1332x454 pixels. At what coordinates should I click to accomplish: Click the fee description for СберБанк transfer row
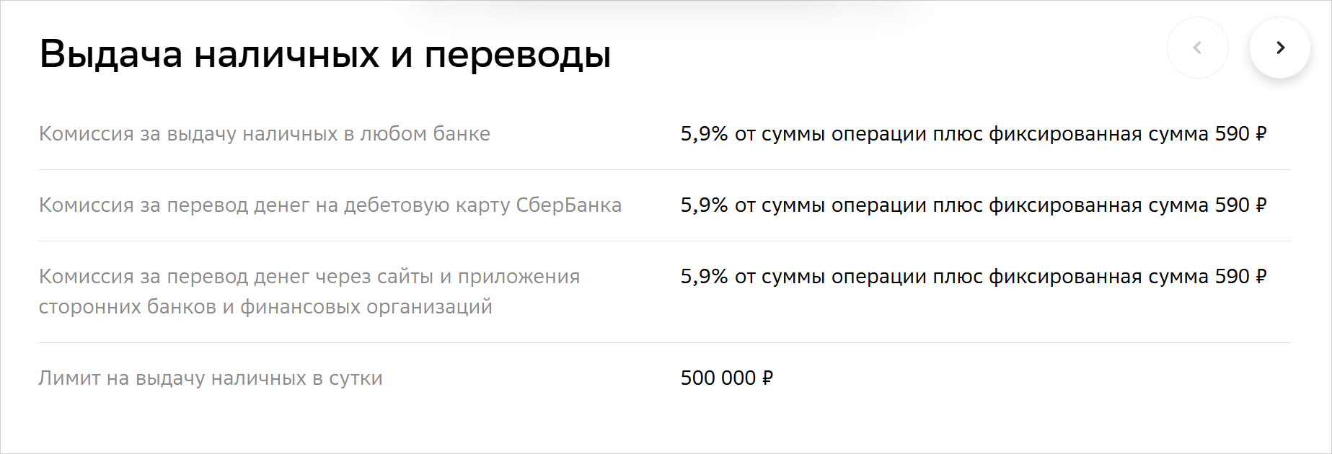[x=973, y=205]
